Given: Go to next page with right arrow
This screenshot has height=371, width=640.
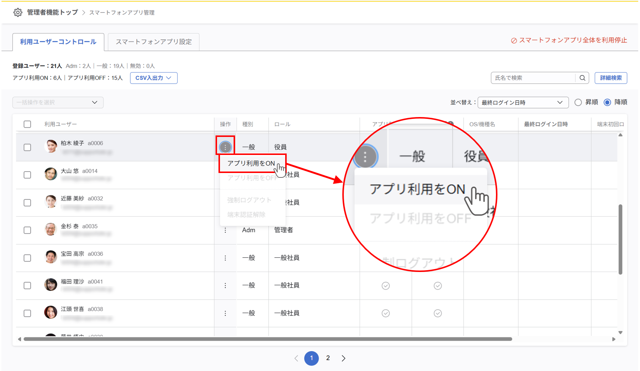Looking at the screenshot, I should pos(343,358).
